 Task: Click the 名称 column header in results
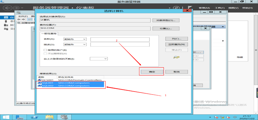point(47,77)
